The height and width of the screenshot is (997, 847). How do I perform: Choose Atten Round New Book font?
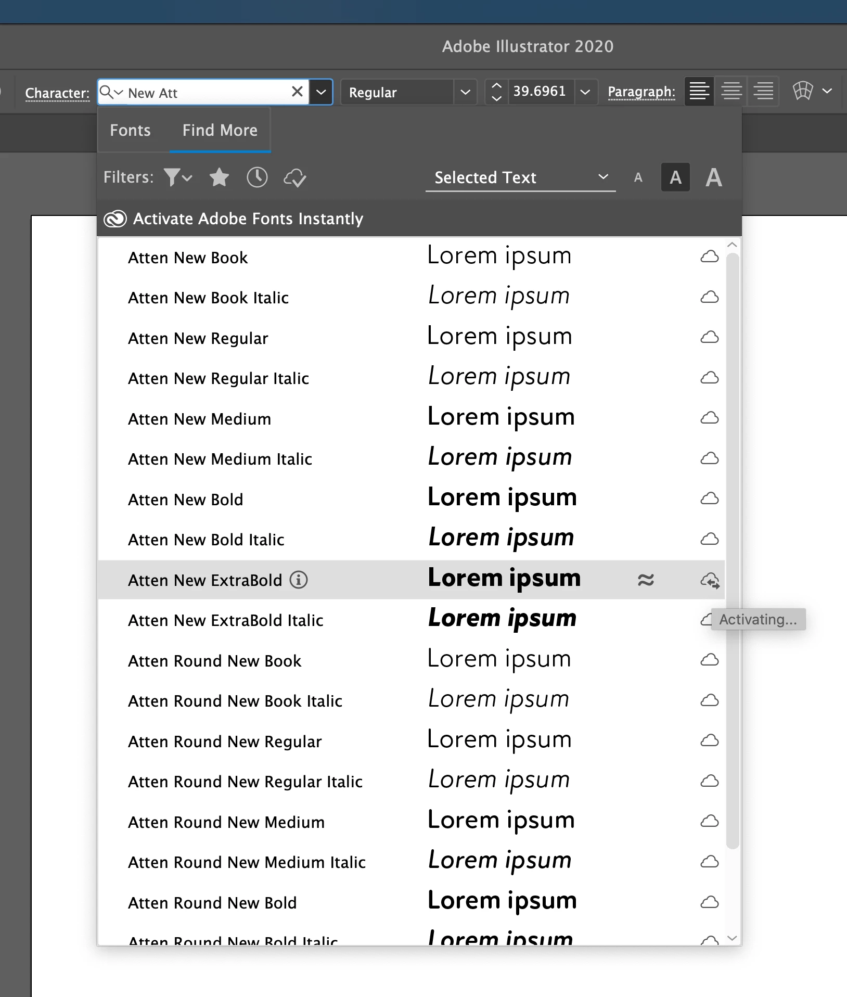tap(411, 660)
